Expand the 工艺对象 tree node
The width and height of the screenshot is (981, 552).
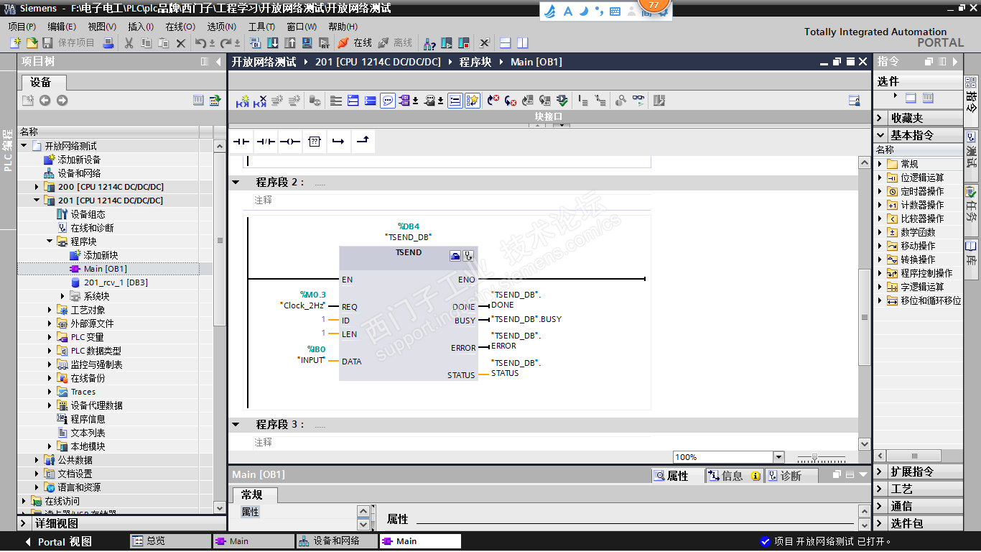point(50,310)
